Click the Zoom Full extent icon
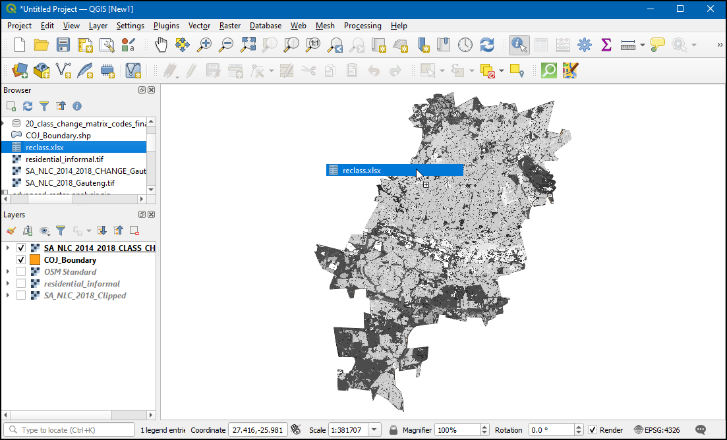Image resolution: width=727 pixels, height=440 pixels. pos(248,45)
